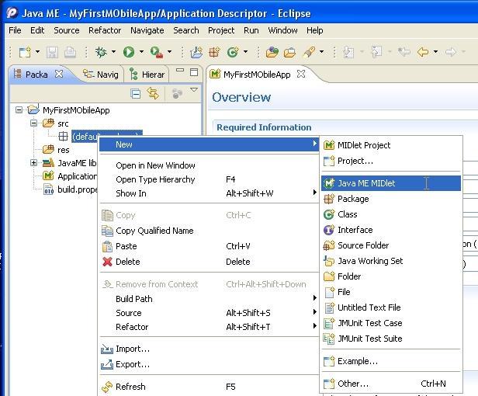Choose Folder from New submenu
This screenshot has width=478, height=396.
point(391,276)
